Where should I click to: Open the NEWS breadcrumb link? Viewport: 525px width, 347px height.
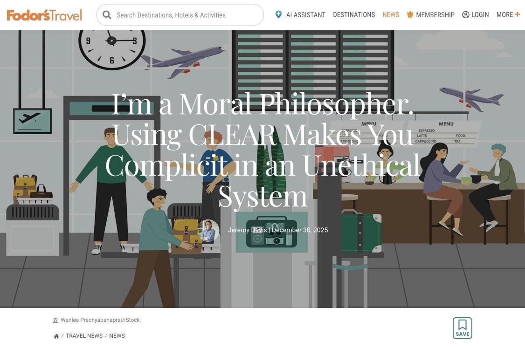pos(117,336)
